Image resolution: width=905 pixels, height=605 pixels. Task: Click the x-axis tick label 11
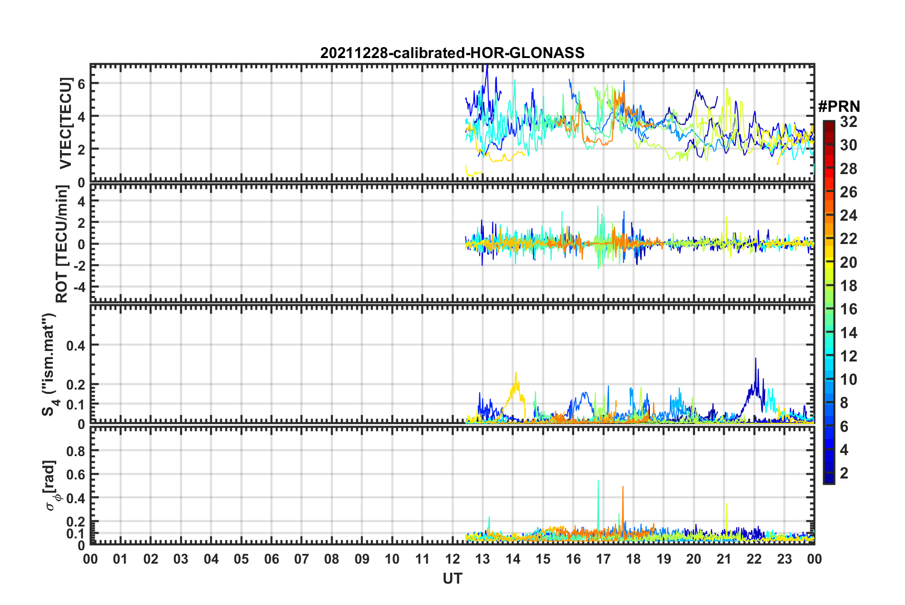click(423, 559)
